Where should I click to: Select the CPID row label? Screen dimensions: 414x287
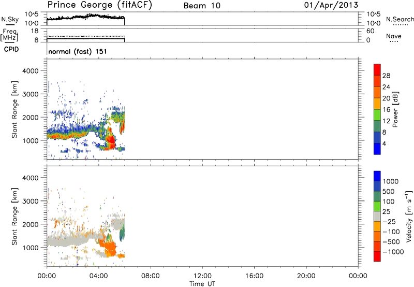click(11, 49)
